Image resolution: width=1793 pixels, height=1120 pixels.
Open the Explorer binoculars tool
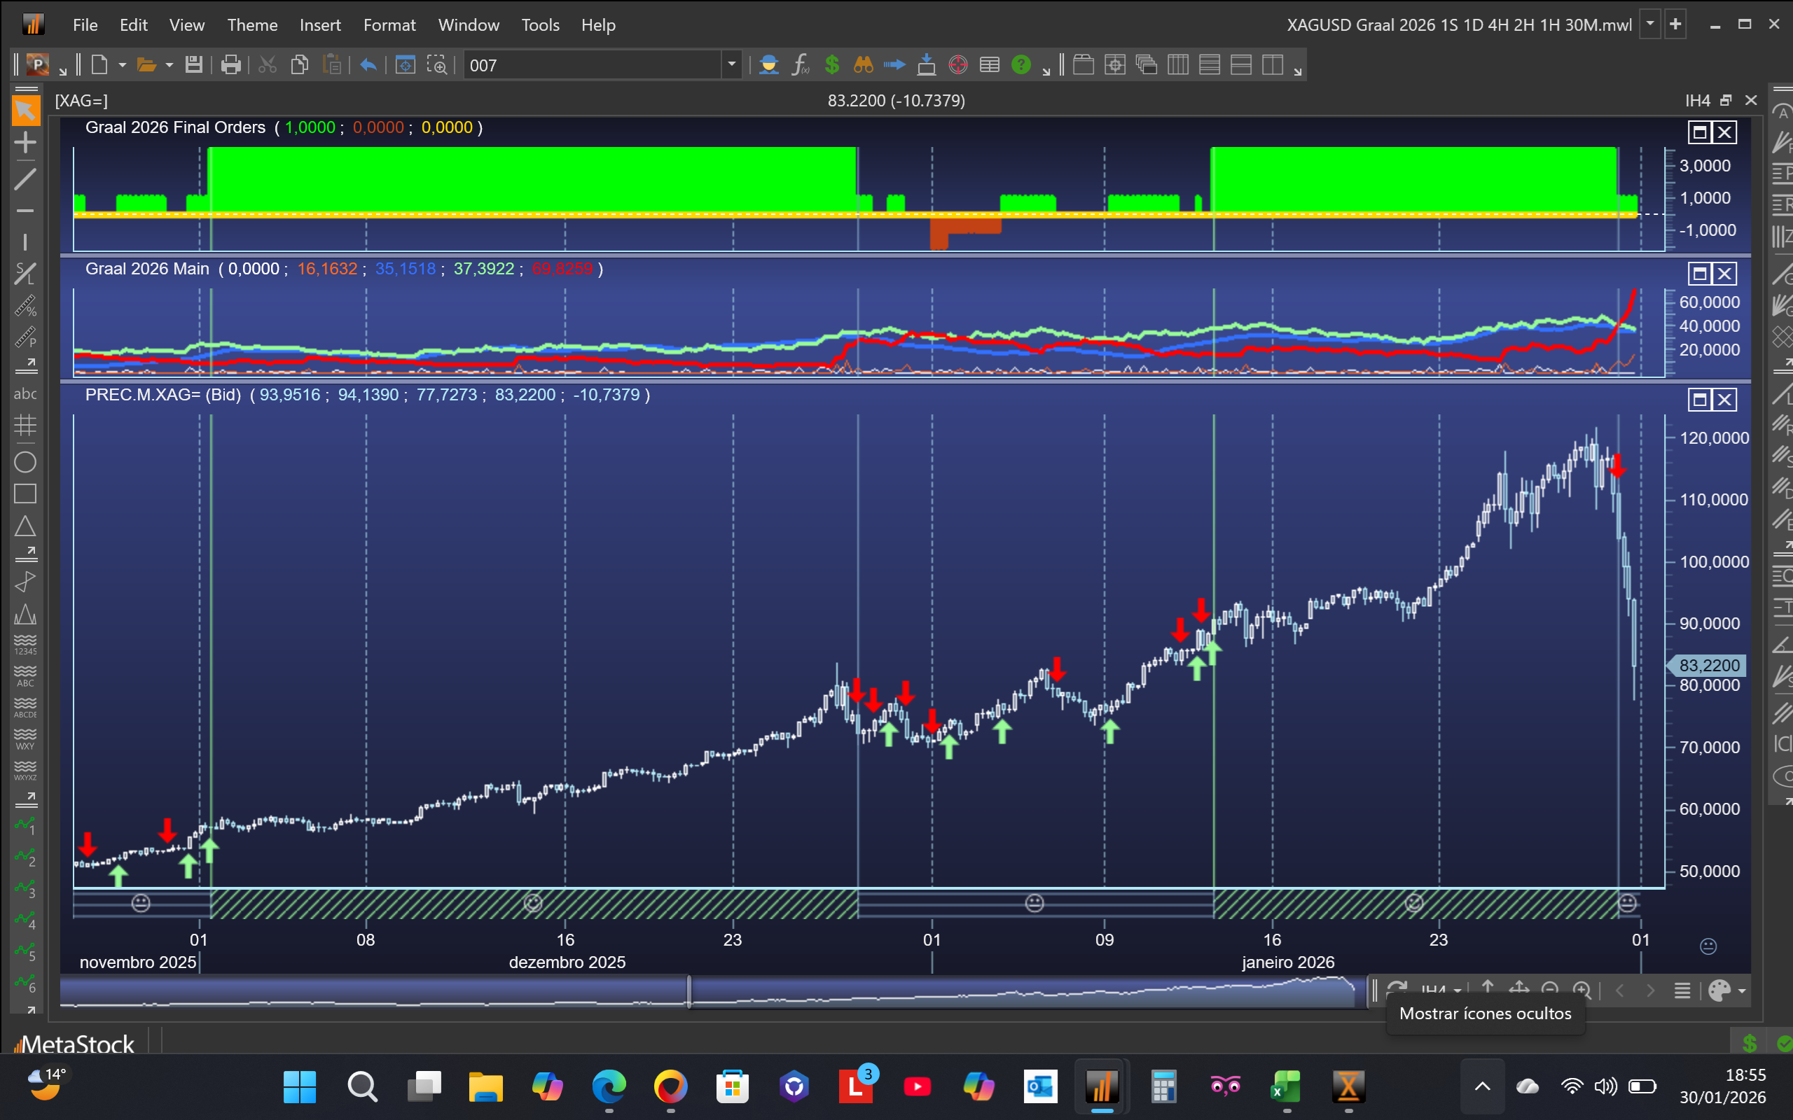point(863,65)
